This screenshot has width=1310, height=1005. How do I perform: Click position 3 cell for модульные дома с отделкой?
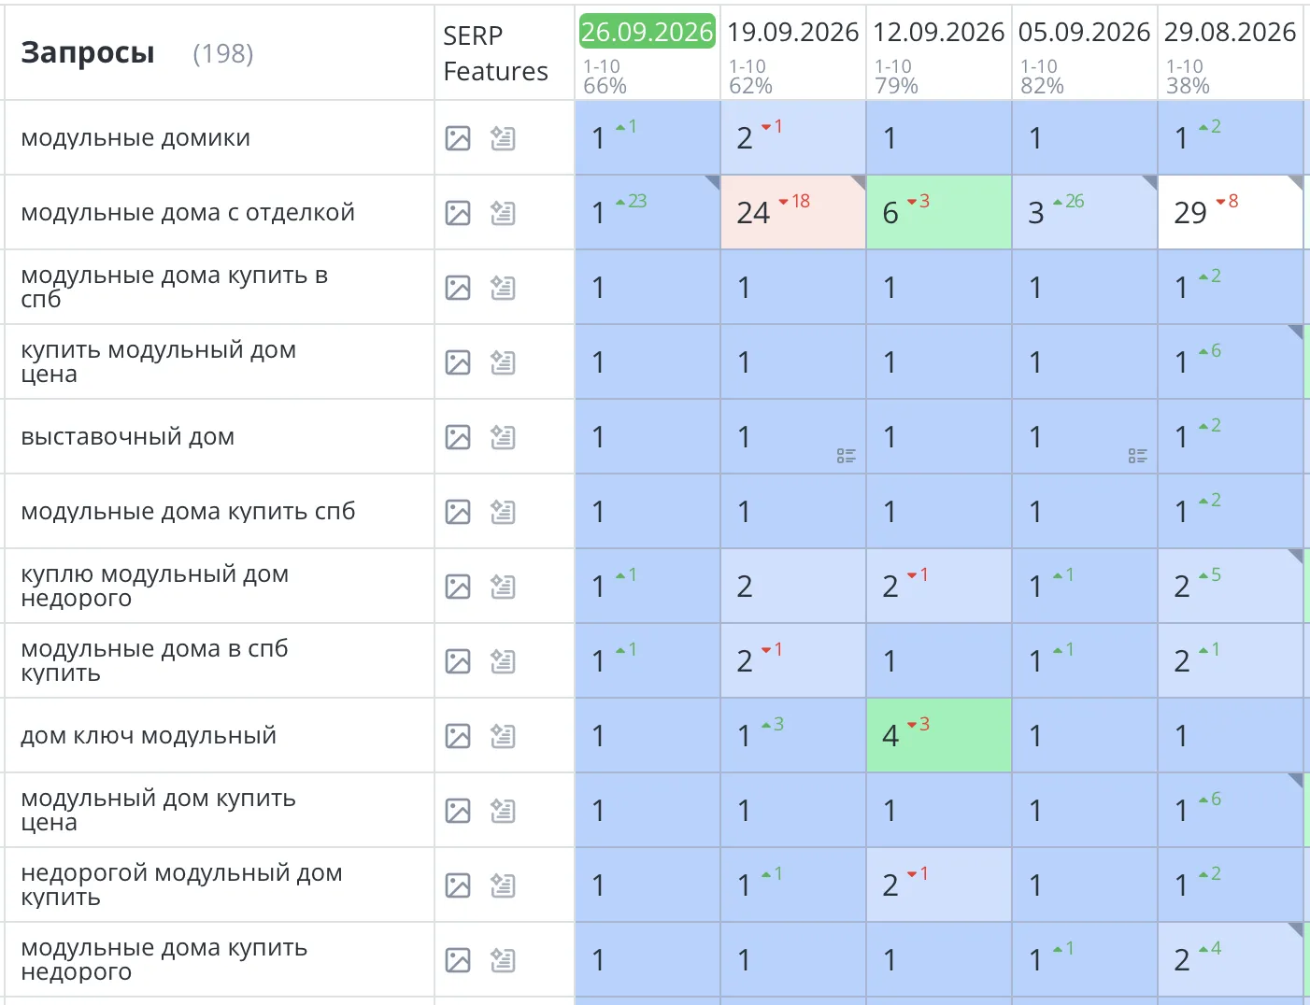point(1085,213)
